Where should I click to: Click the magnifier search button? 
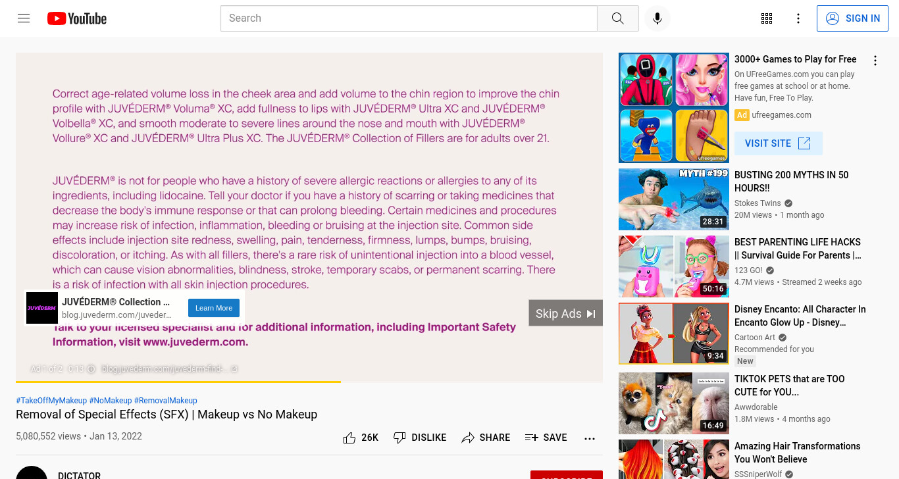(617, 18)
